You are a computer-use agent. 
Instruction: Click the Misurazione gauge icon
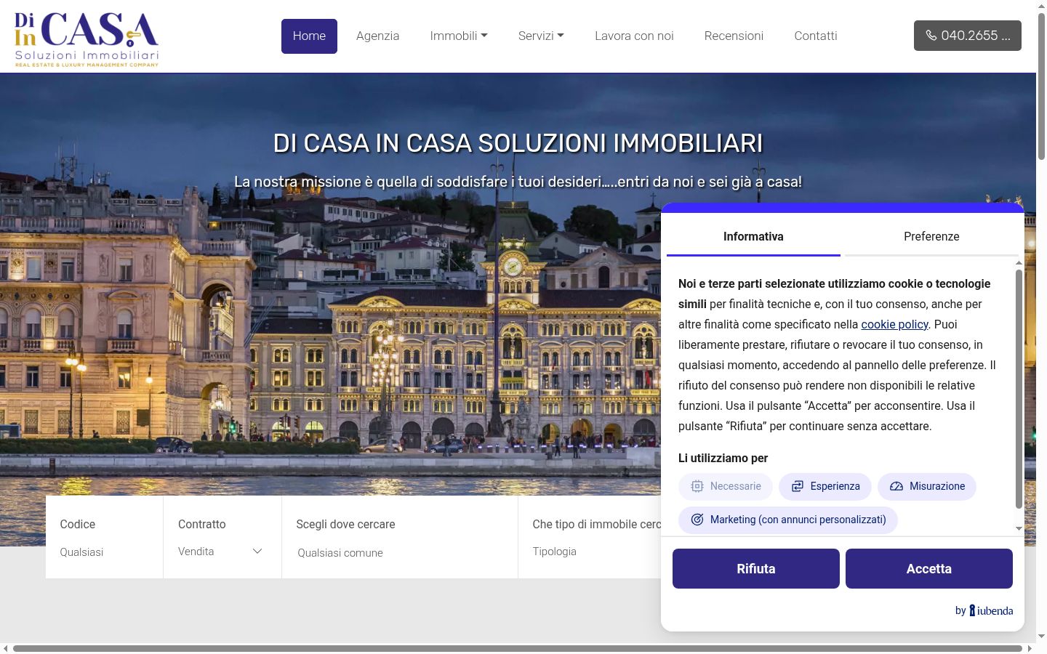click(x=896, y=487)
